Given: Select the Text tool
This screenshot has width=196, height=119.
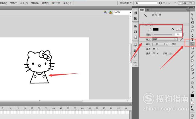Looking at the screenshot, I should coord(192,40).
